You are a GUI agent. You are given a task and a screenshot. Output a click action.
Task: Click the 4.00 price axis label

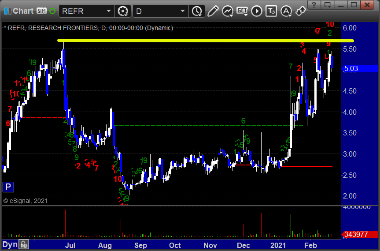click(350, 112)
